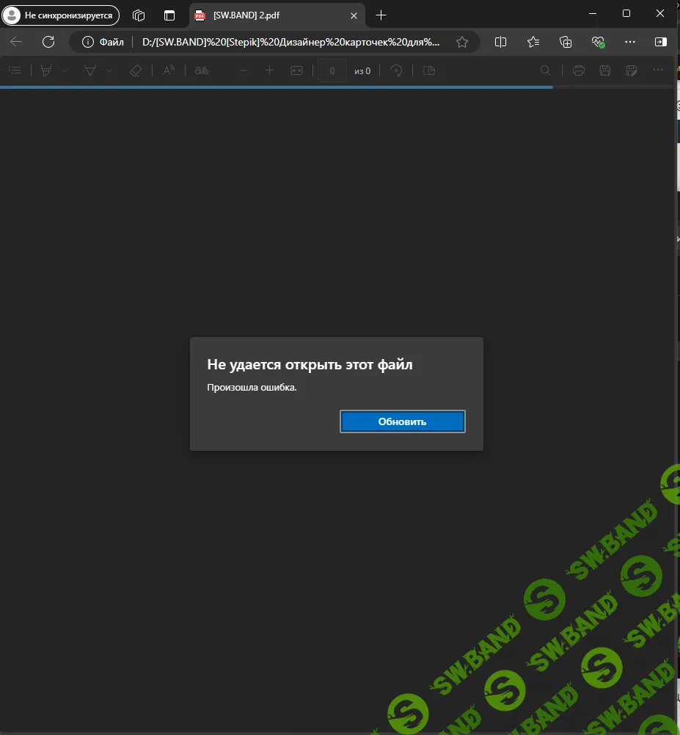Toggle the PDF table of contents

[15, 70]
